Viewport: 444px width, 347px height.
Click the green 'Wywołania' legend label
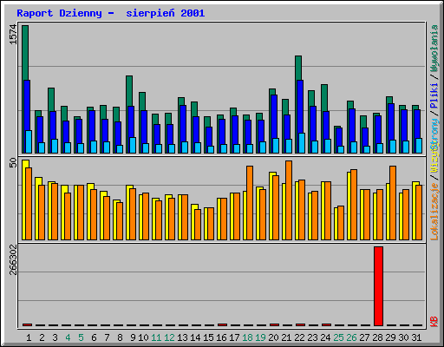pyautogui.click(x=434, y=49)
